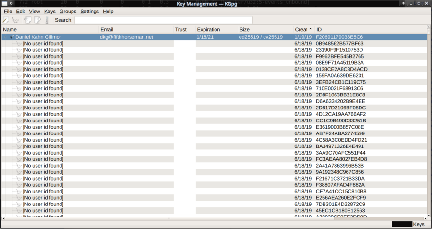Click the vertical scrollbar down arrow
The height and width of the screenshot is (229, 432).
[x=429, y=215]
